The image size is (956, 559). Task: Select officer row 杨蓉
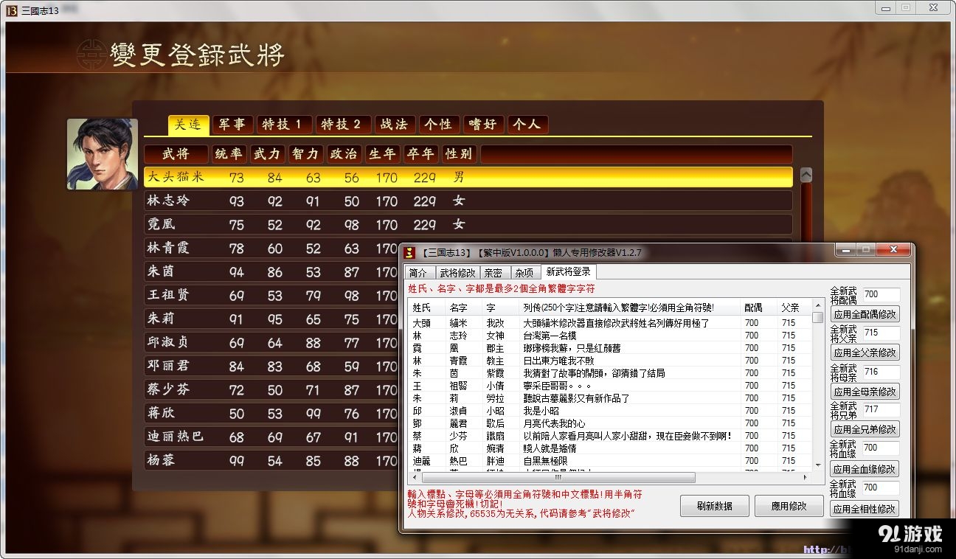(x=271, y=460)
